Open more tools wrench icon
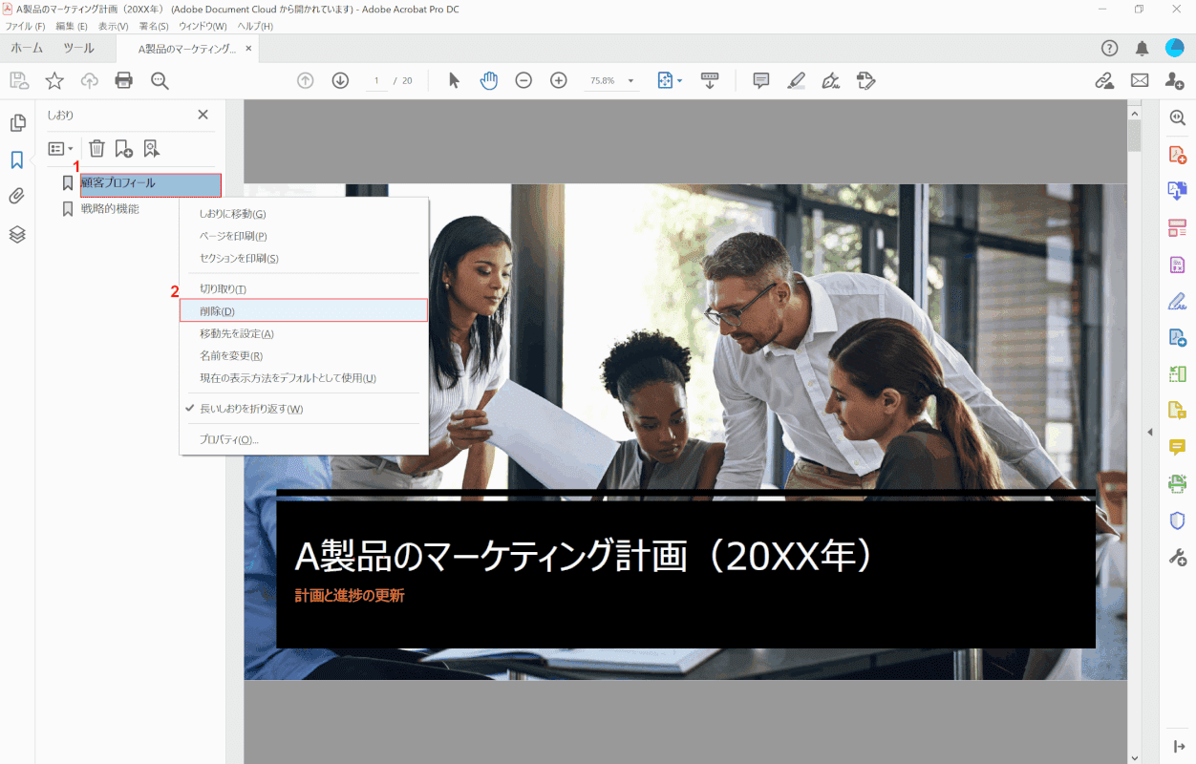1196x764 pixels. tap(1177, 557)
